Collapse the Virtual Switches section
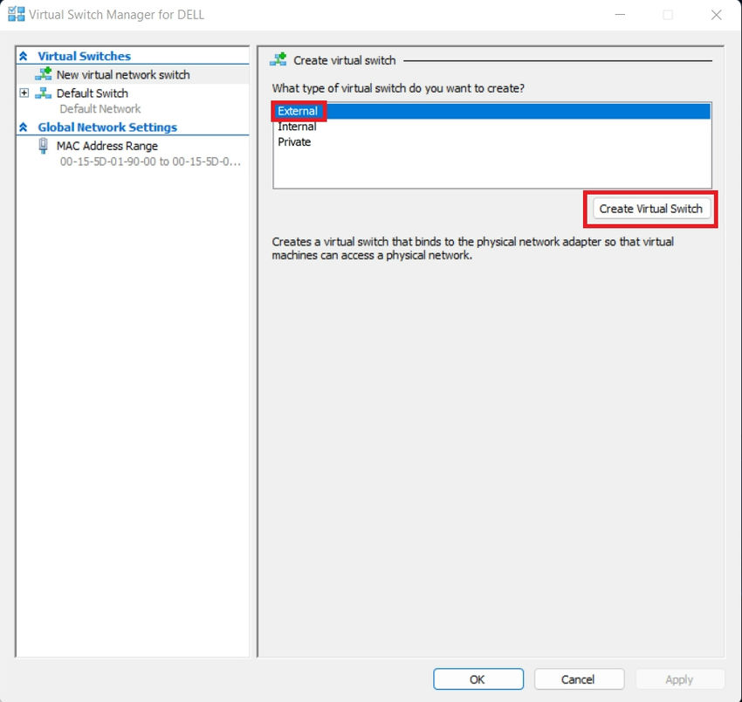Image resolution: width=742 pixels, height=702 pixels. 24,55
